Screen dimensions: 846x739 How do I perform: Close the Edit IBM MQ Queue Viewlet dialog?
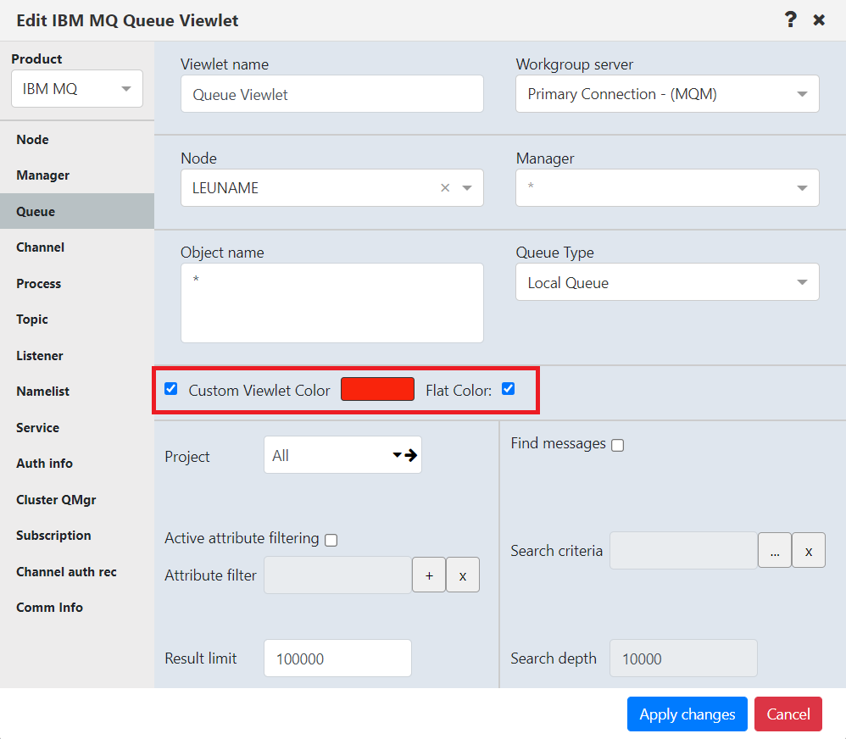point(819,20)
